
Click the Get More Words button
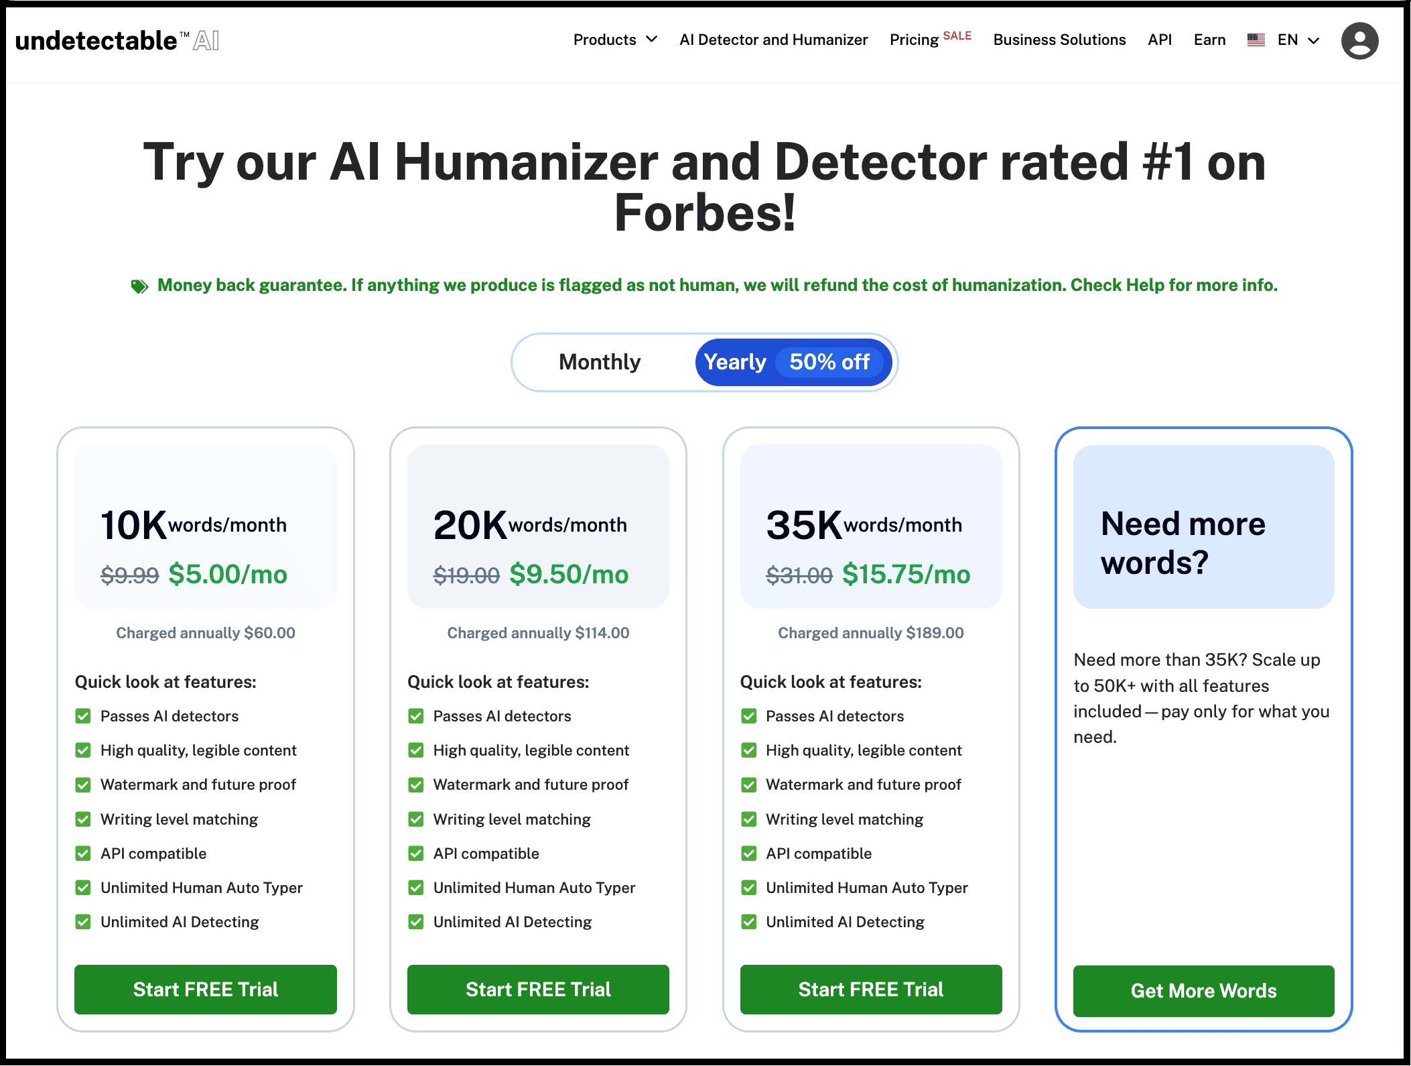pyautogui.click(x=1203, y=991)
